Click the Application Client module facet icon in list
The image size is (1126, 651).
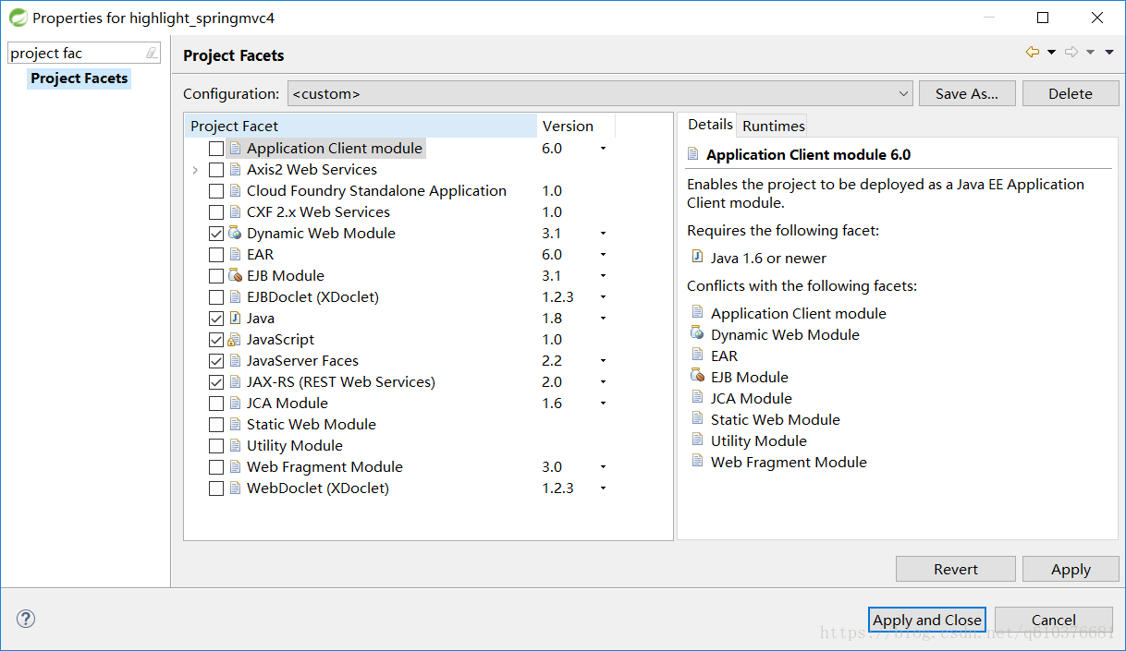coord(235,148)
